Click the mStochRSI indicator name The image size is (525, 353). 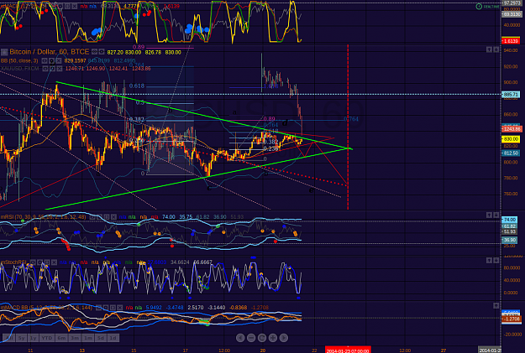click(x=13, y=262)
